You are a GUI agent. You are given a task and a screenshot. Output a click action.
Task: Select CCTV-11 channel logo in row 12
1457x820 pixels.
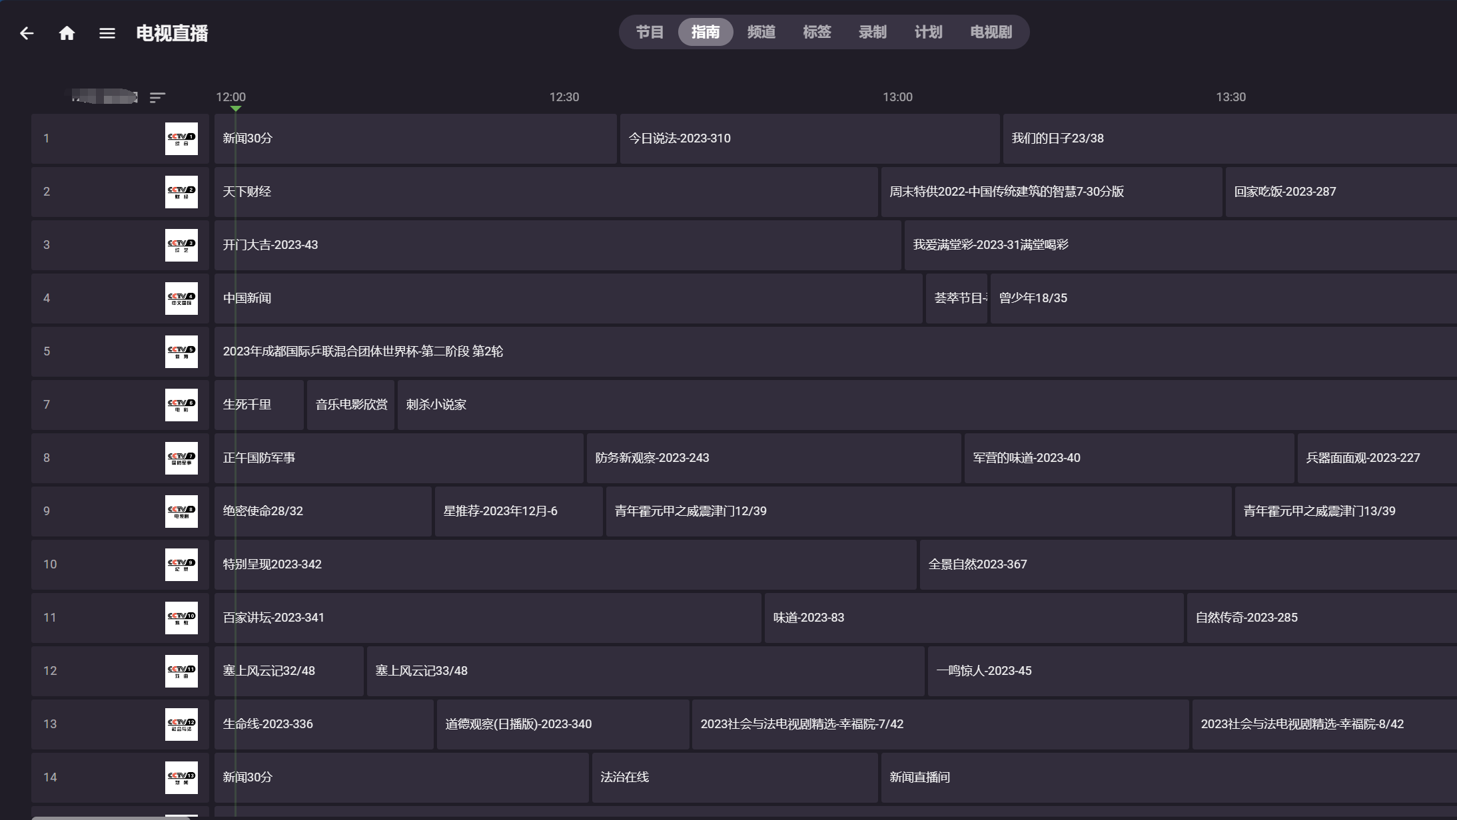click(x=181, y=671)
